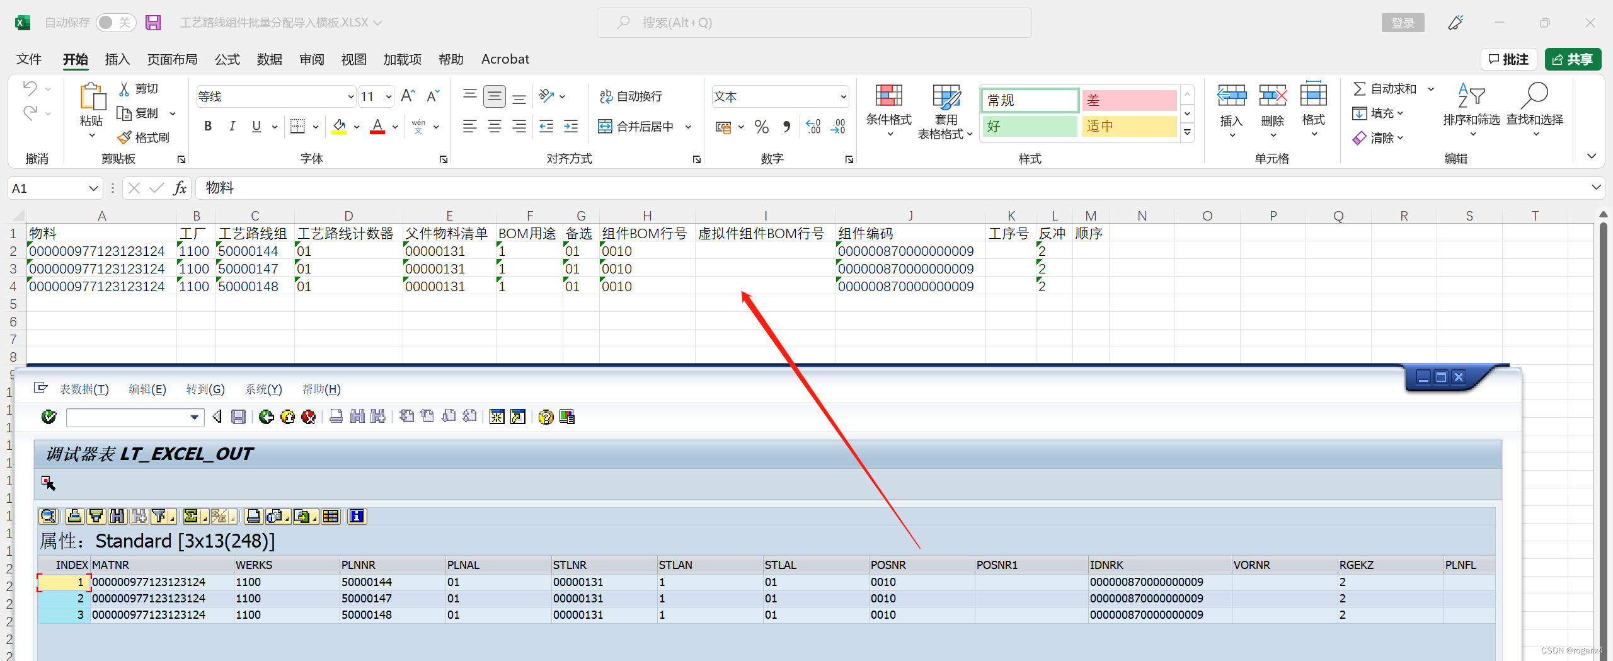This screenshot has width=1613, height=661.
Task: Click the Format Painter (格式刷) brush
Action: coord(125,137)
